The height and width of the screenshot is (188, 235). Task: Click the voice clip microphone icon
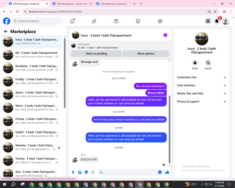coord(73,172)
